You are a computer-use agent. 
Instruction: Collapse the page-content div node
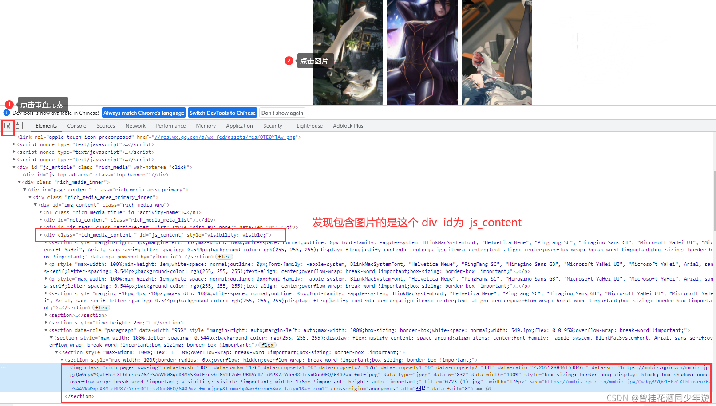tap(25, 190)
